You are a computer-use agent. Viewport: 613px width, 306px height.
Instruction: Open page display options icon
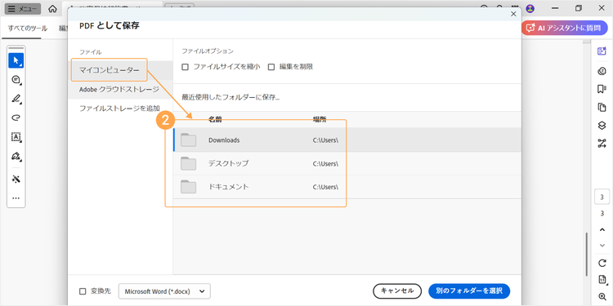[602, 279]
